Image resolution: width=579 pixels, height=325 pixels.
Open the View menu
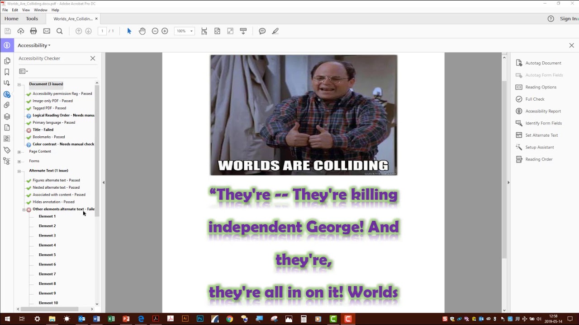(26, 10)
